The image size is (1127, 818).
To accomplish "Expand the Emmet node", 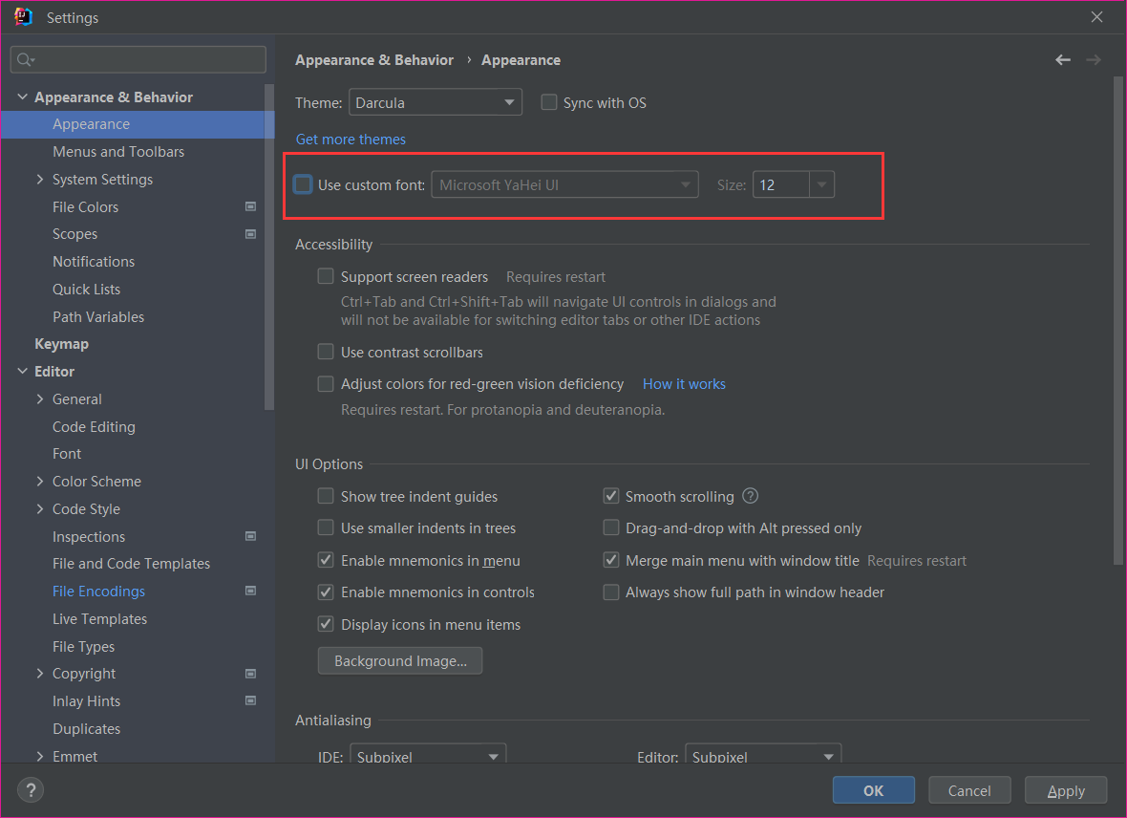I will 40,756.
